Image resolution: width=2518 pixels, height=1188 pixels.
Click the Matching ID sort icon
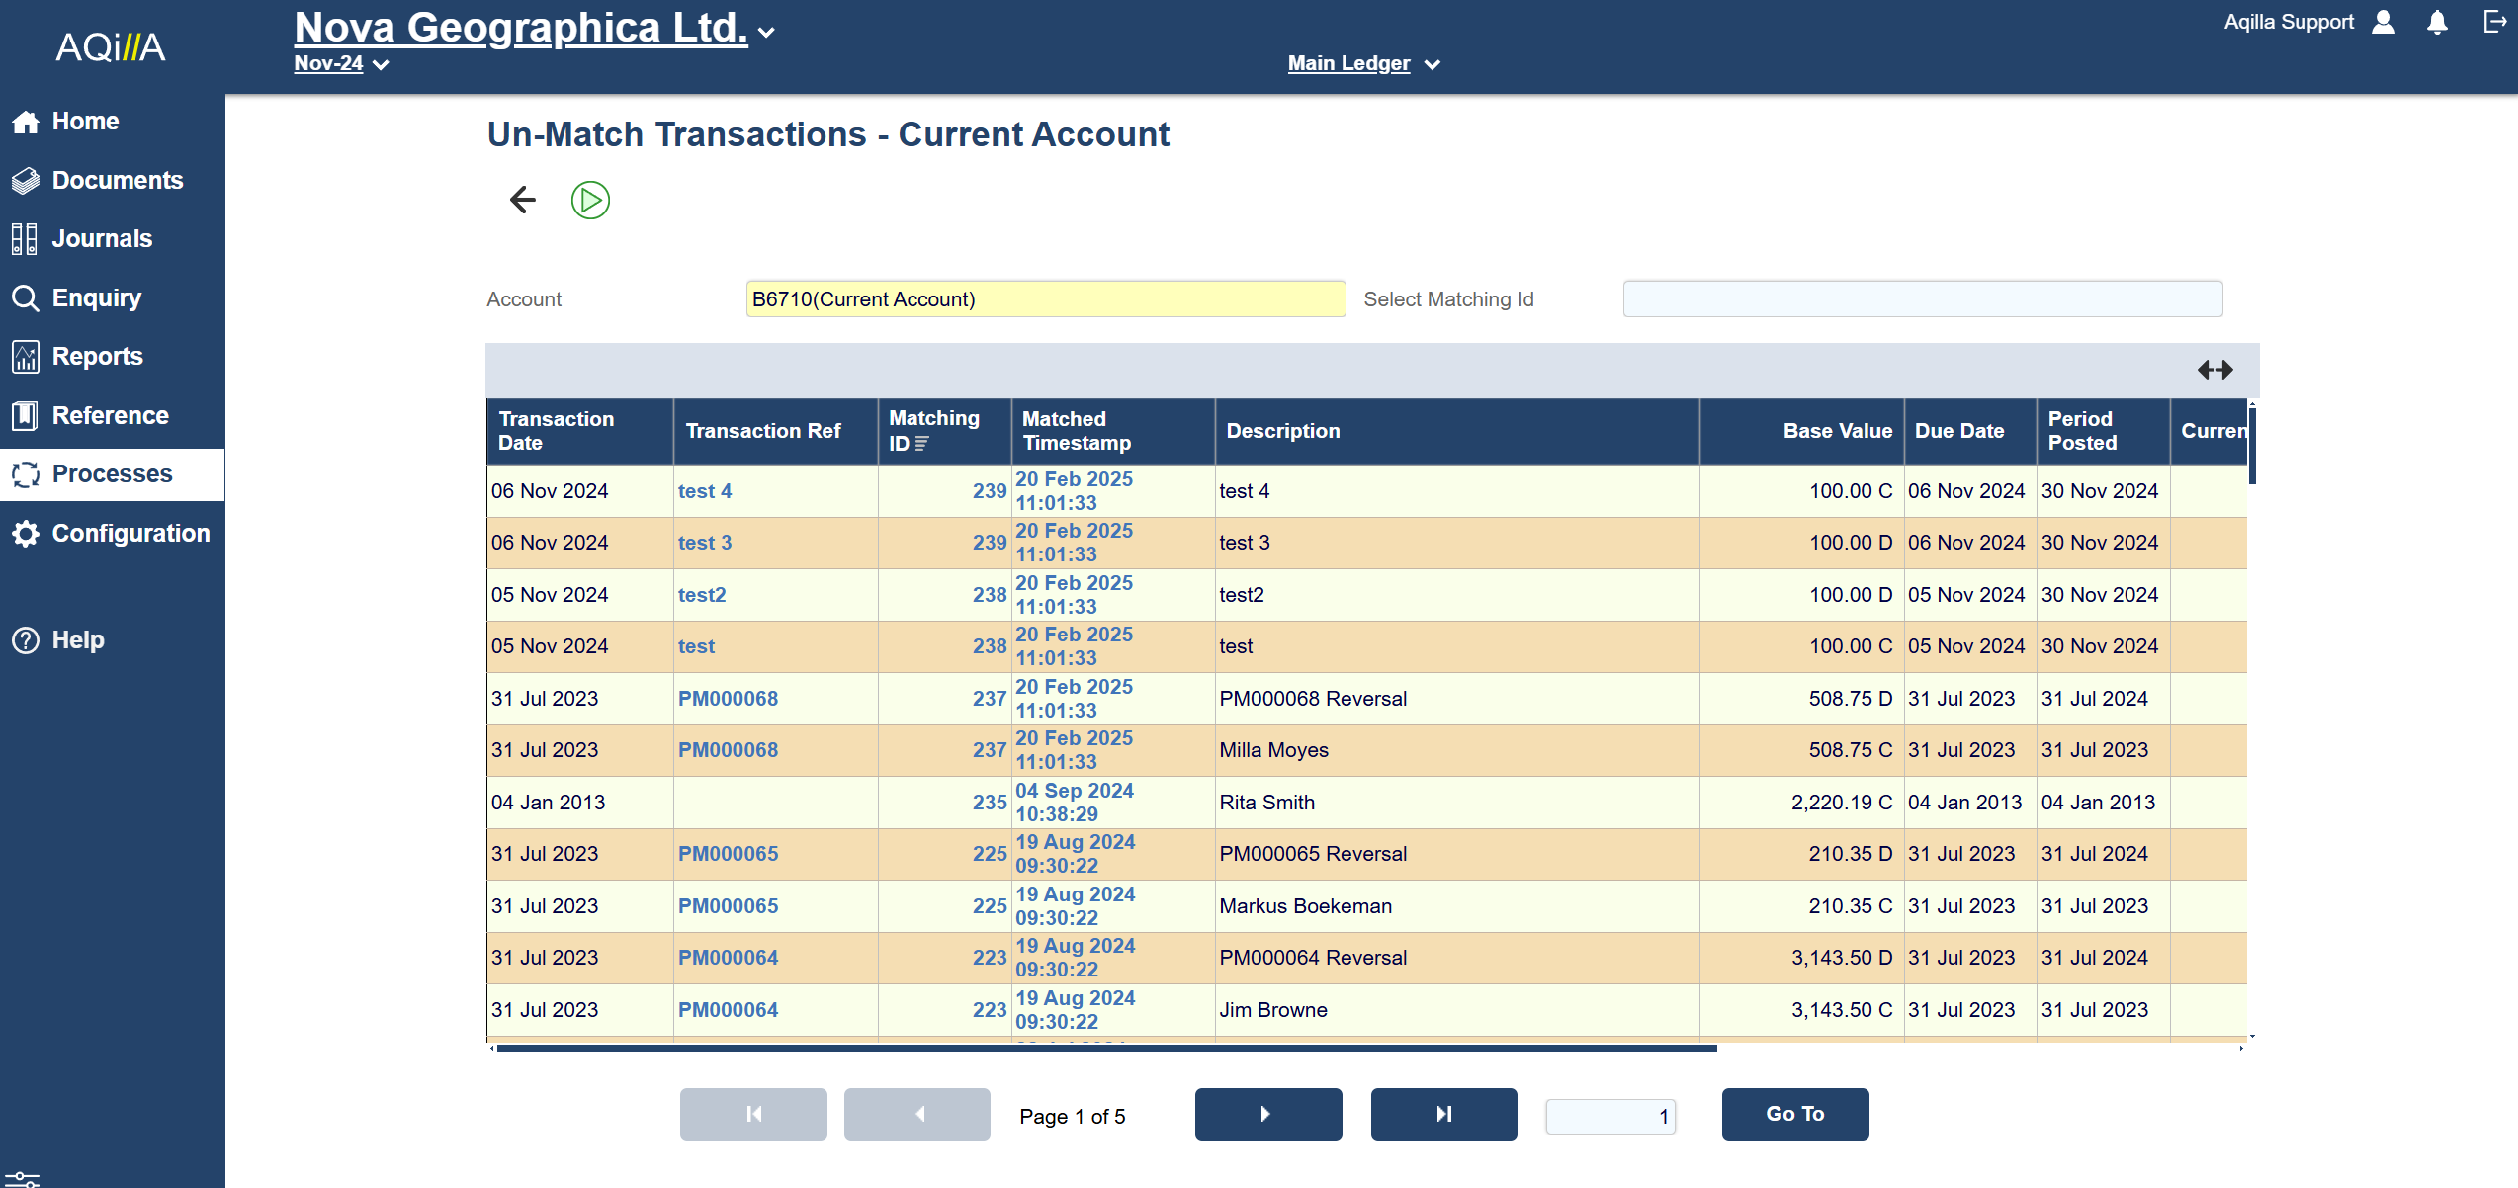pos(921,444)
